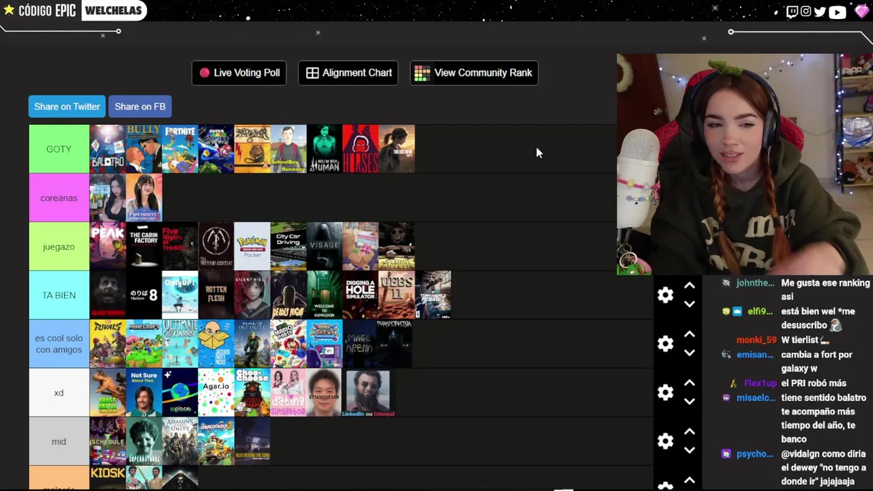This screenshot has height=491, width=873.
Task: Select Marvel Rivals thumbnail
Action: (x=108, y=344)
